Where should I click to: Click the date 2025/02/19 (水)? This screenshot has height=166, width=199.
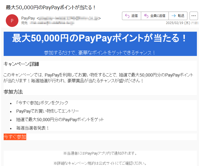pyautogui.click(x=178, y=23)
